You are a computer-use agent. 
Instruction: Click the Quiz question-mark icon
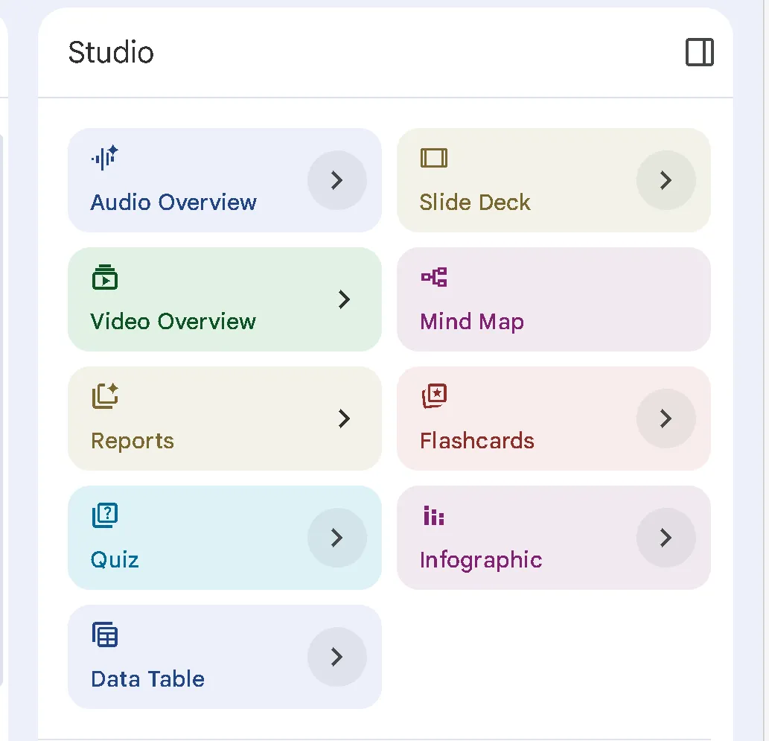[105, 515]
